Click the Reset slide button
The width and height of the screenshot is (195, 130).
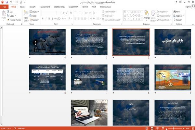click(x=33, y=16)
